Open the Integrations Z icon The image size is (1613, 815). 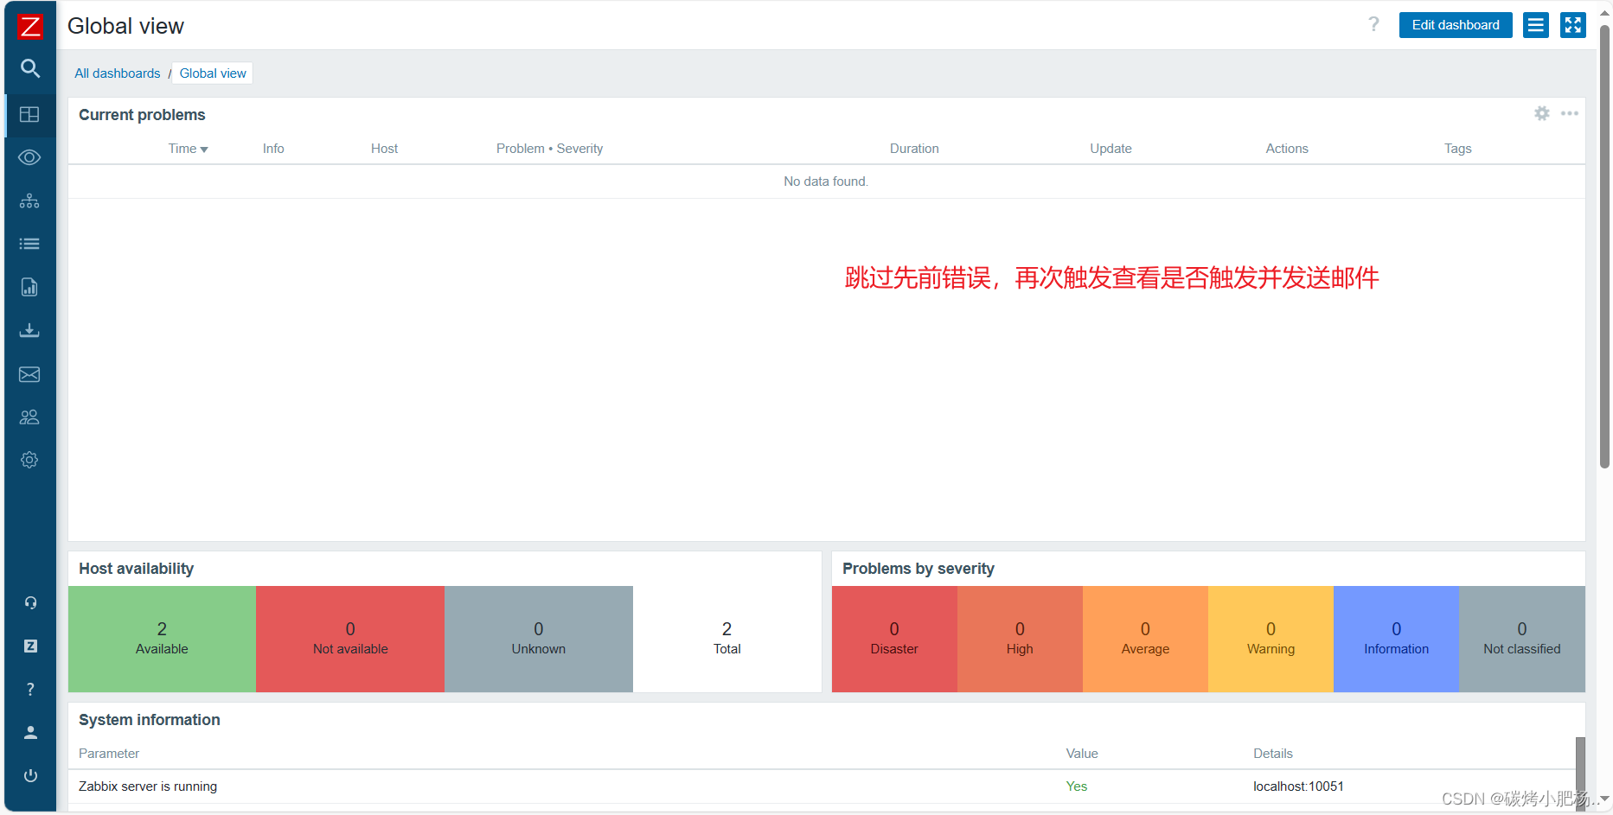coord(30,646)
